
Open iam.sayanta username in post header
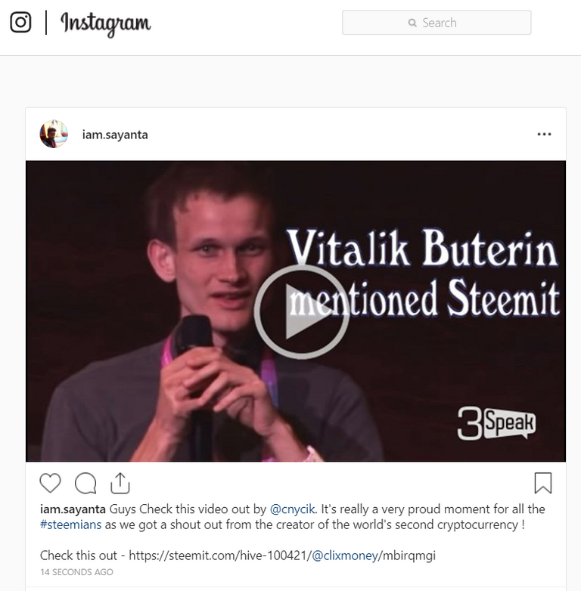point(115,135)
